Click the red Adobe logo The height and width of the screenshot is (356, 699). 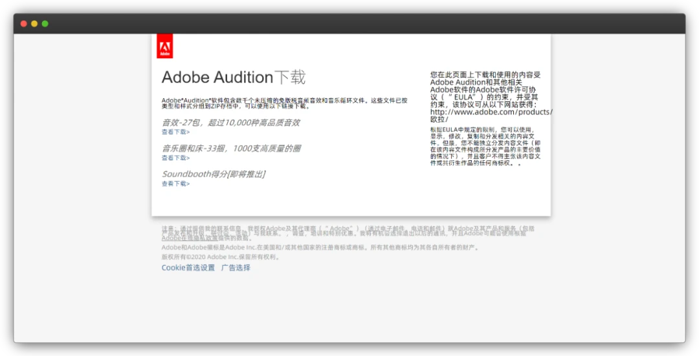(165, 47)
